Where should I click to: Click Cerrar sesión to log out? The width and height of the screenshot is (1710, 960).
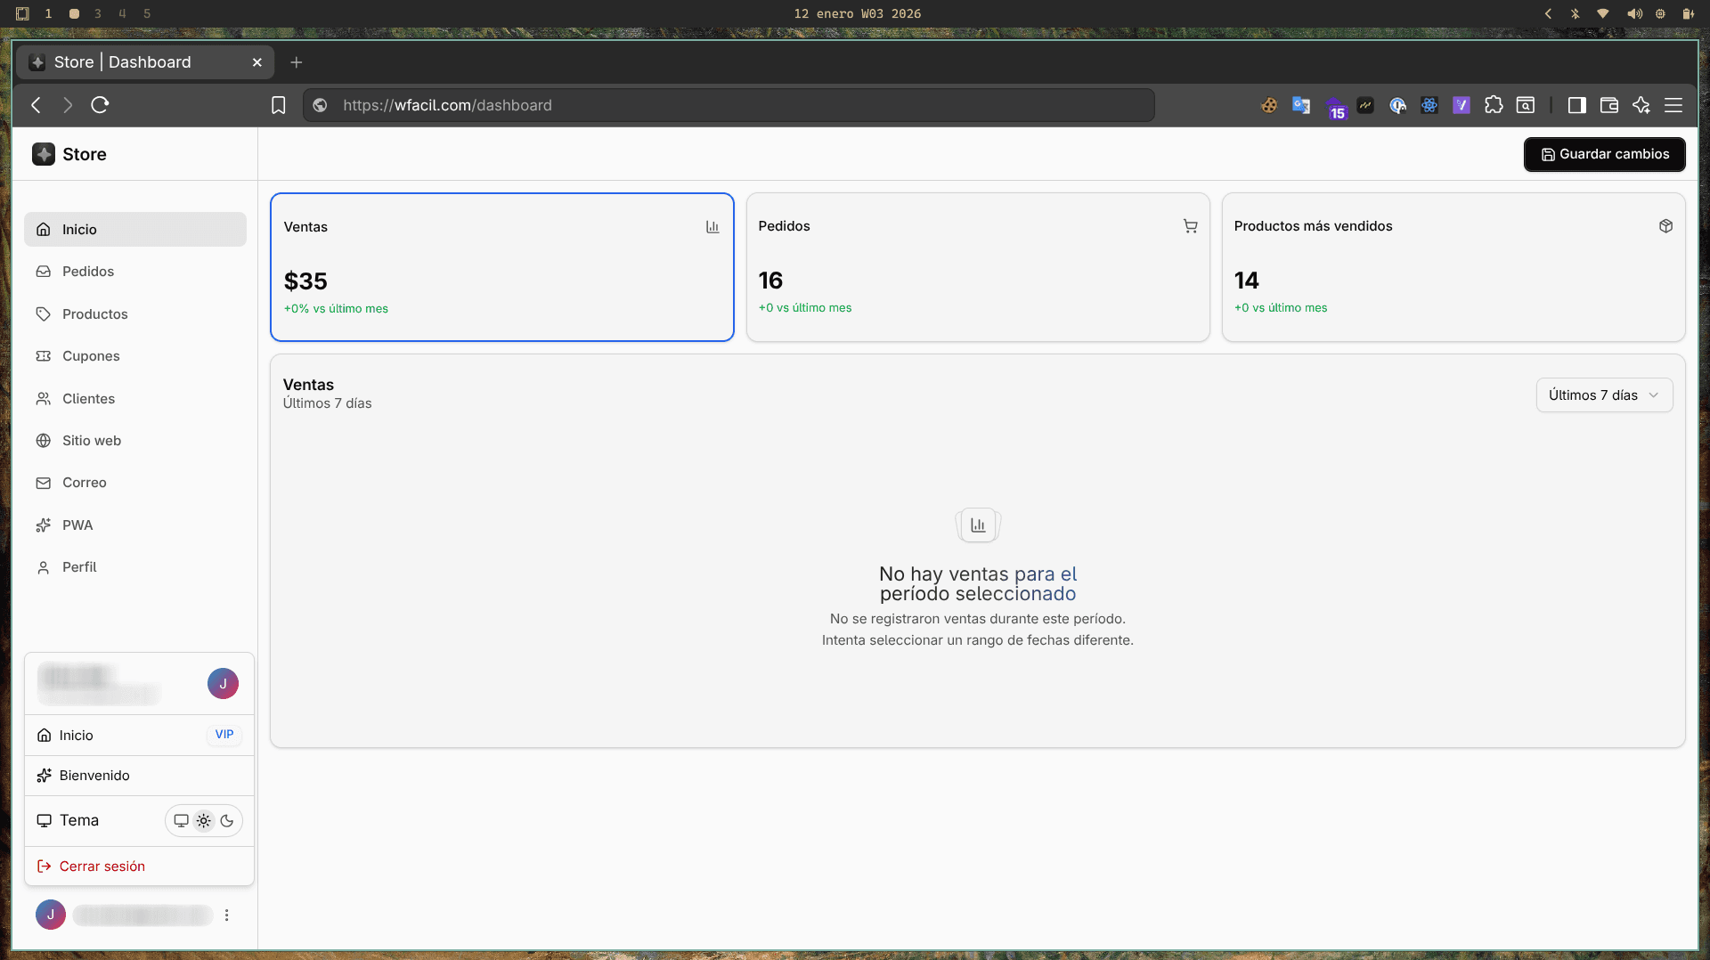point(102,865)
